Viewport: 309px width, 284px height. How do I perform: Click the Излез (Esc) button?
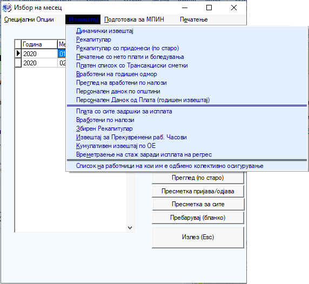pyautogui.click(x=198, y=237)
